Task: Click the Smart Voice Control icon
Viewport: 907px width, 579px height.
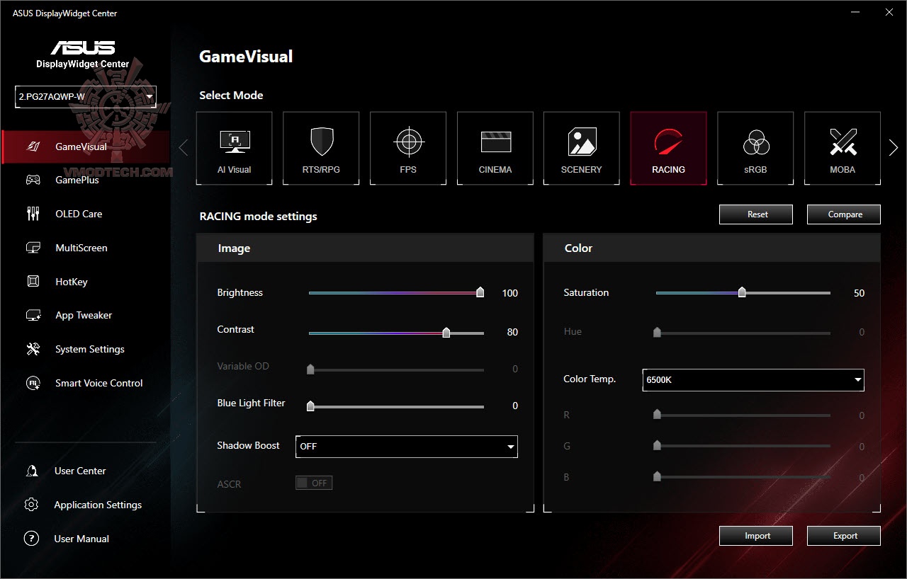Action: point(33,383)
